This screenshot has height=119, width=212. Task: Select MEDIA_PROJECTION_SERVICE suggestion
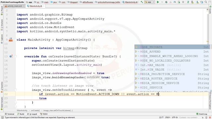[172, 74]
